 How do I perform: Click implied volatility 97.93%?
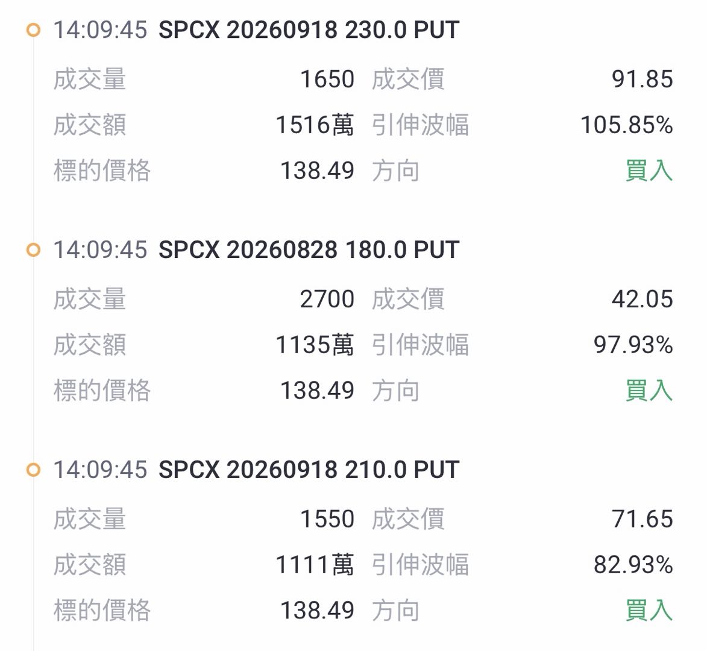(633, 345)
